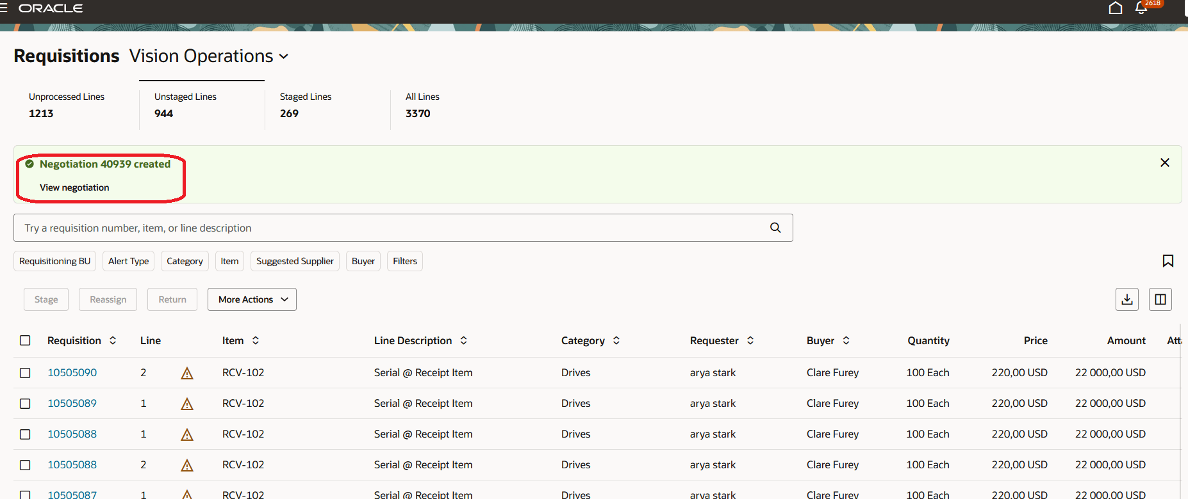The height and width of the screenshot is (499, 1188).
Task: Select the checkbox for requisition 10505087
Action: pos(25,495)
